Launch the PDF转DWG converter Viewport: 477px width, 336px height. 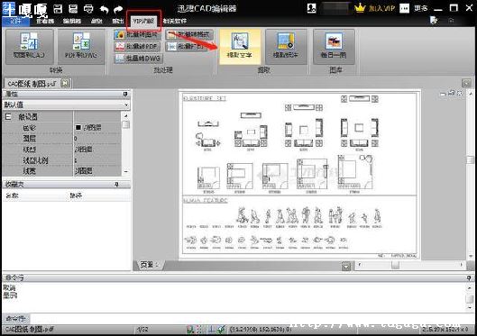pos(81,46)
